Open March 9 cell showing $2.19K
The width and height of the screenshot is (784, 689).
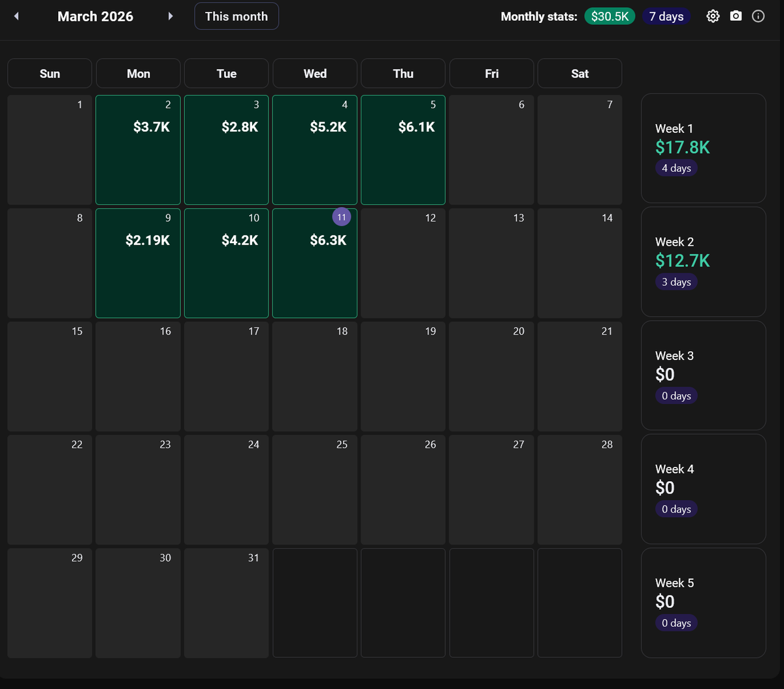coord(139,263)
